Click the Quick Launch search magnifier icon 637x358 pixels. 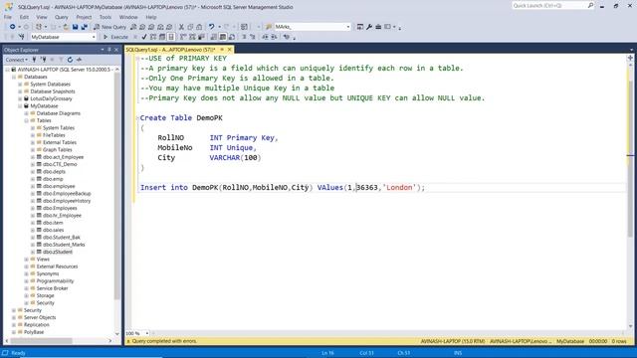point(590,5)
